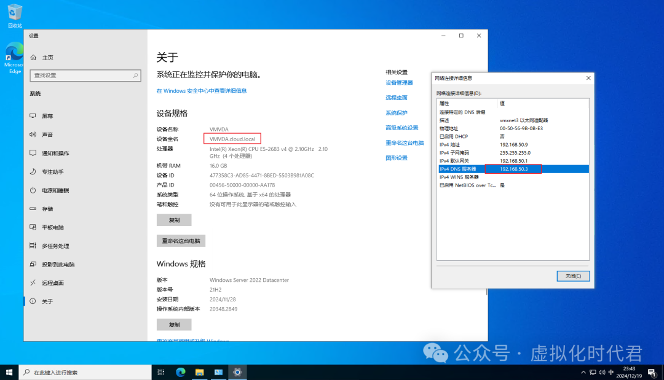This screenshot has height=380, width=664.
Task: Open 投影到此电脑 projecting icon
Action: [33, 264]
